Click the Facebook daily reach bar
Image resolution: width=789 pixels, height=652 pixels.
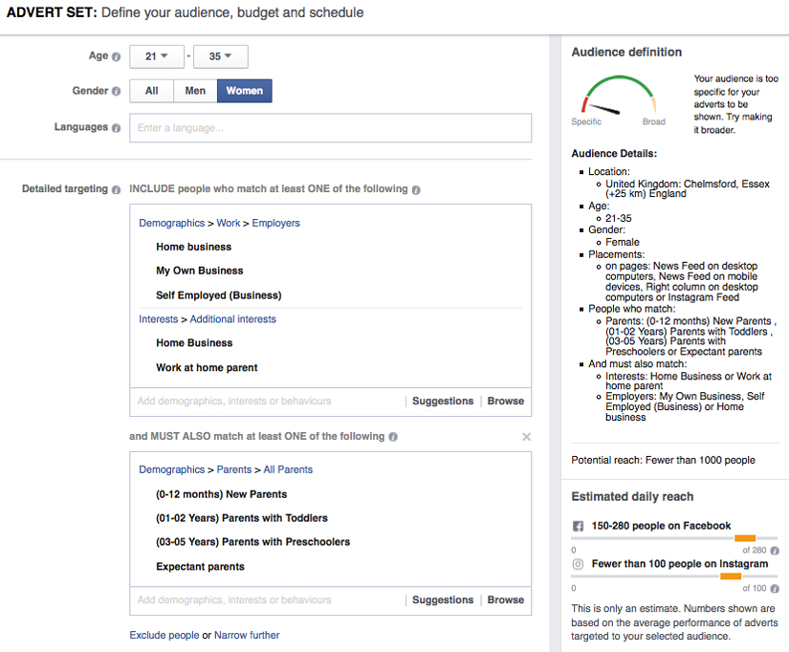pyautogui.click(x=674, y=538)
